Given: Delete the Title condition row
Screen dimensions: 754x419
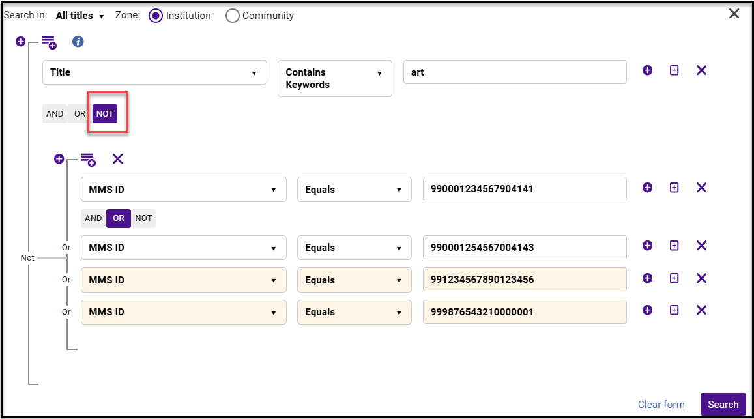Looking at the screenshot, I should 702,70.
